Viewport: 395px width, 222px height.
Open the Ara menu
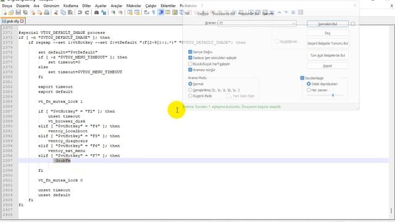click(36, 6)
